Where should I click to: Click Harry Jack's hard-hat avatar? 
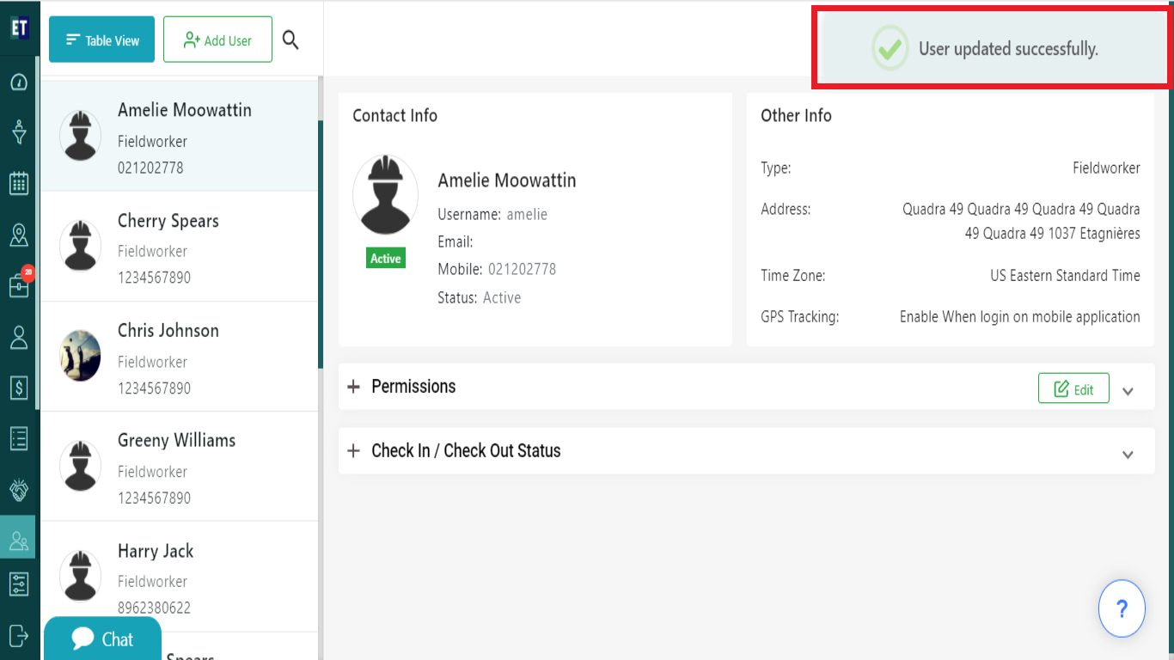pyautogui.click(x=80, y=576)
